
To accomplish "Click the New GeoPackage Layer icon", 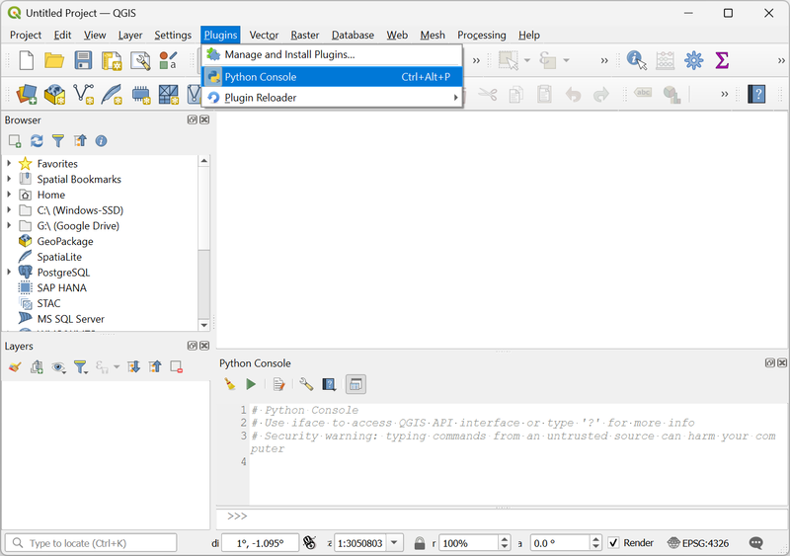I will 54,94.
